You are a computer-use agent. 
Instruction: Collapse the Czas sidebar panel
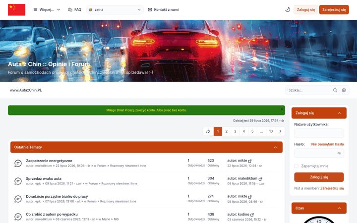pyautogui.click(x=339, y=208)
